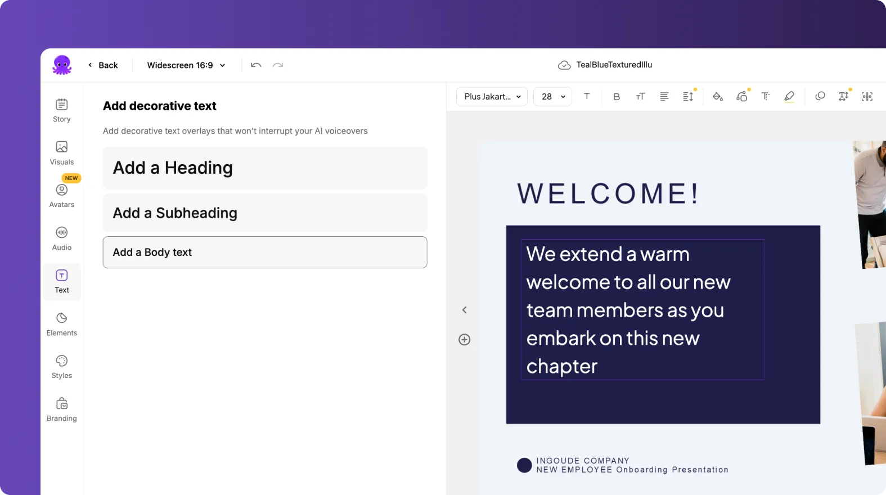This screenshot has height=495, width=886.
Task: Click the paint bucket fill icon
Action: [x=718, y=97]
